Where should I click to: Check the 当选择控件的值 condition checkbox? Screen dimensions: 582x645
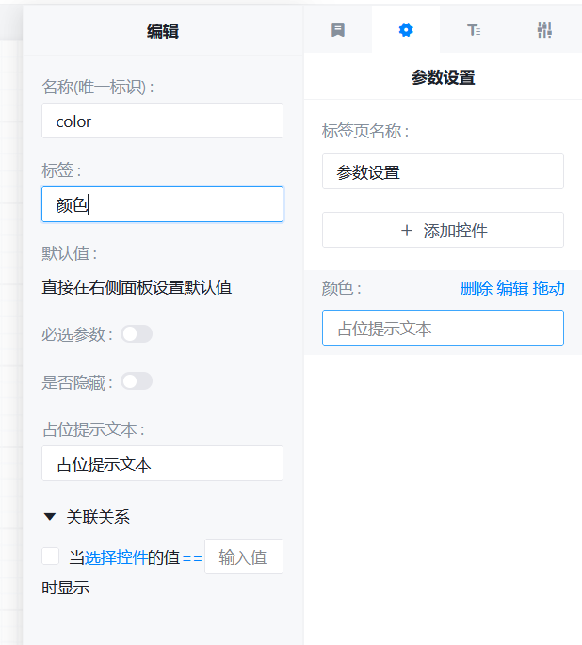click(51, 556)
